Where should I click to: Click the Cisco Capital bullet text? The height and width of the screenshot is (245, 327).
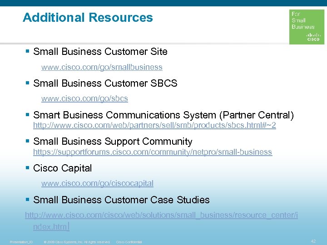(x=62, y=168)
